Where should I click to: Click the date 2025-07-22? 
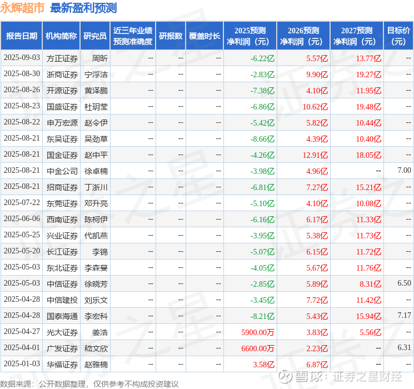(x=22, y=202)
